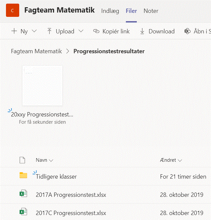Click the Excel icon for 2017C Progressionstest

[x=23, y=212]
